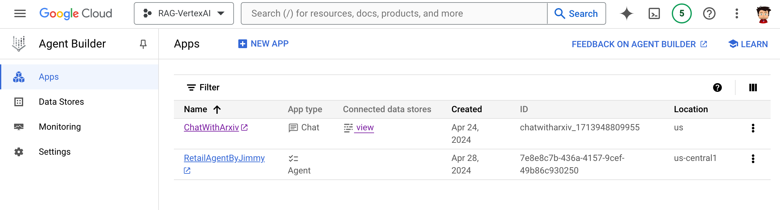This screenshot has width=780, height=210.
Task: Open the ChatWithArxiv app link
Action: point(211,127)
